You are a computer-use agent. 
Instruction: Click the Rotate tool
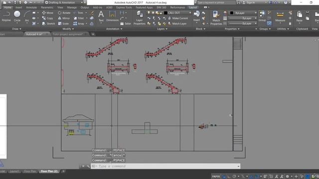(64, 13)
